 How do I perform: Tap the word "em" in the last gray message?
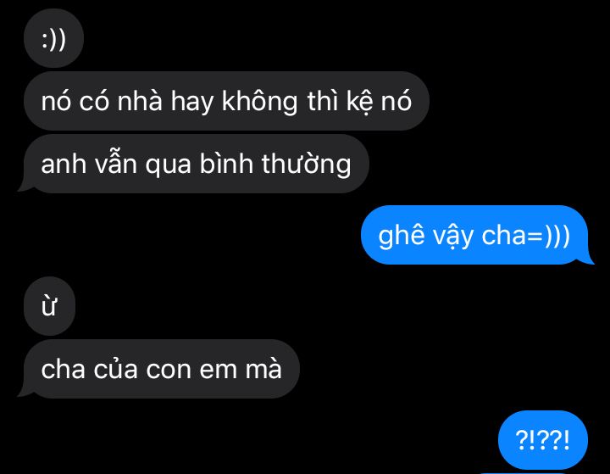(218, 370)
